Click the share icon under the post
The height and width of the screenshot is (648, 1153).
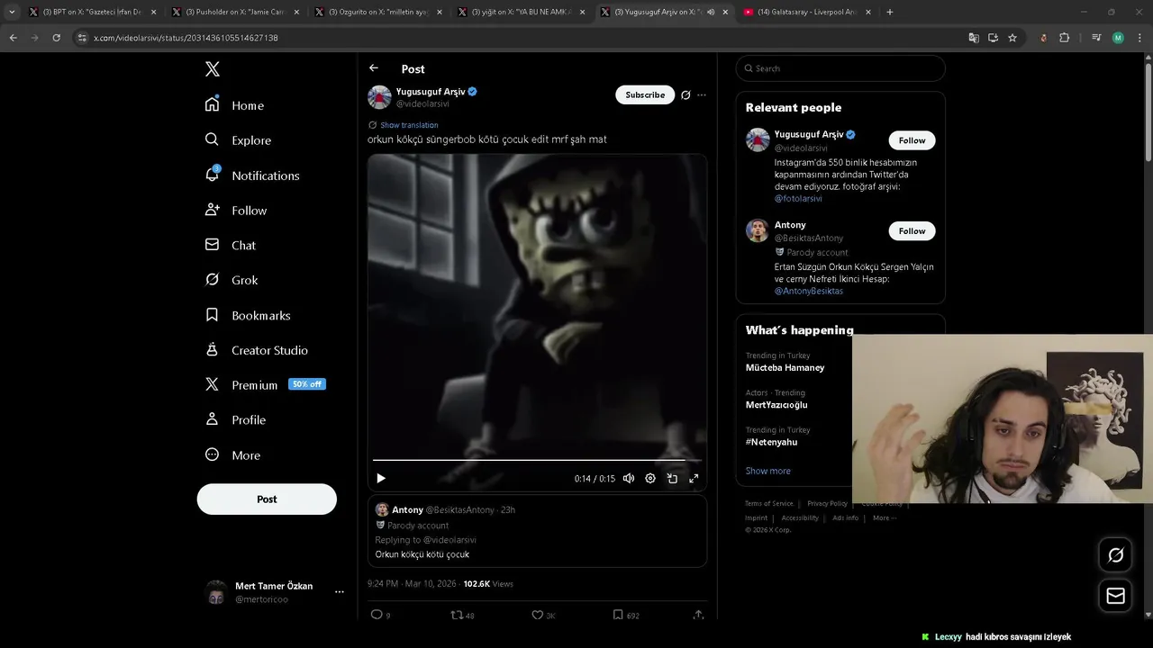698,615
